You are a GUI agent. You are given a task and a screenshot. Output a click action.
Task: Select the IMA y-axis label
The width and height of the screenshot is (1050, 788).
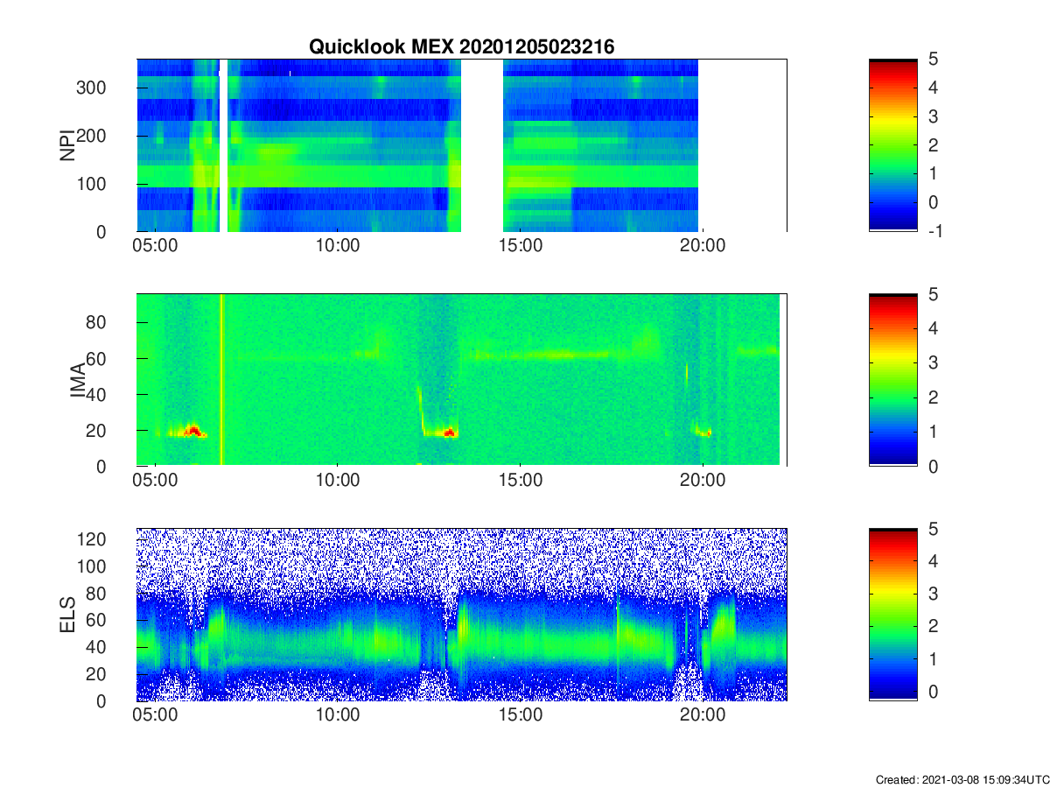coord(79,379)
